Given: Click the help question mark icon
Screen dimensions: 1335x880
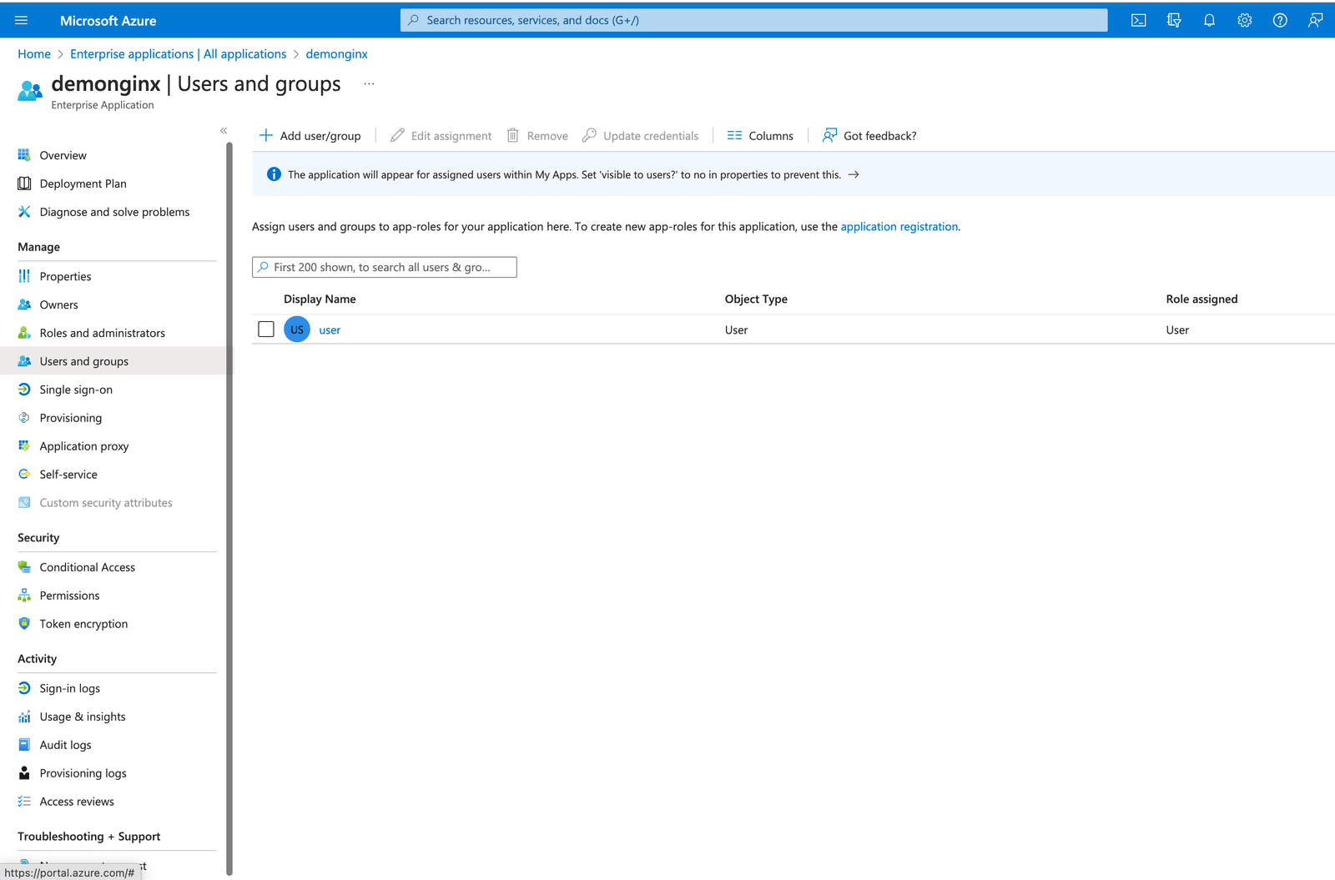Looking at the screenshot, I should (1279, 21).
